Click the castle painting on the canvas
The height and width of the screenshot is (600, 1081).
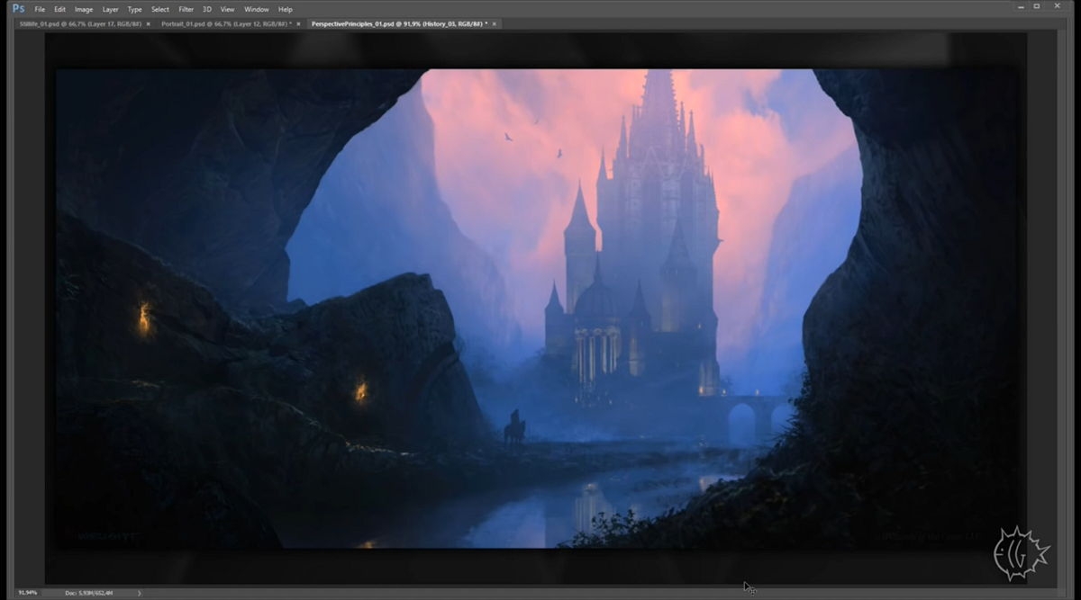(537, 309)
